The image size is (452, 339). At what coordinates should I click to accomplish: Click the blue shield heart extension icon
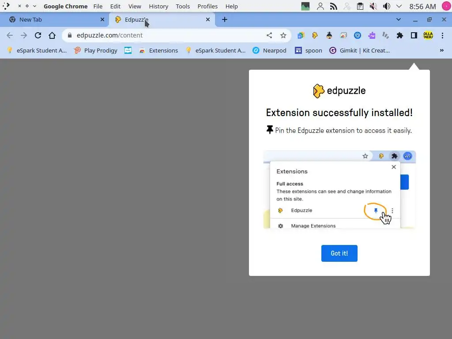coord(358,35)
